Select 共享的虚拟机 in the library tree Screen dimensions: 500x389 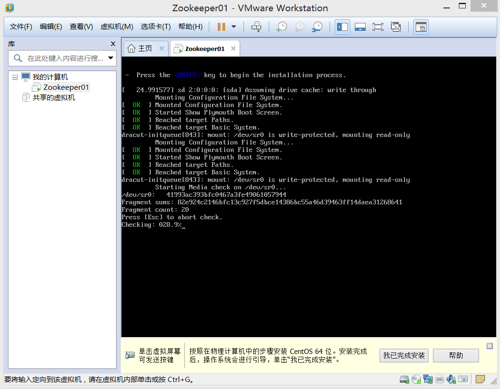(53, 98)
